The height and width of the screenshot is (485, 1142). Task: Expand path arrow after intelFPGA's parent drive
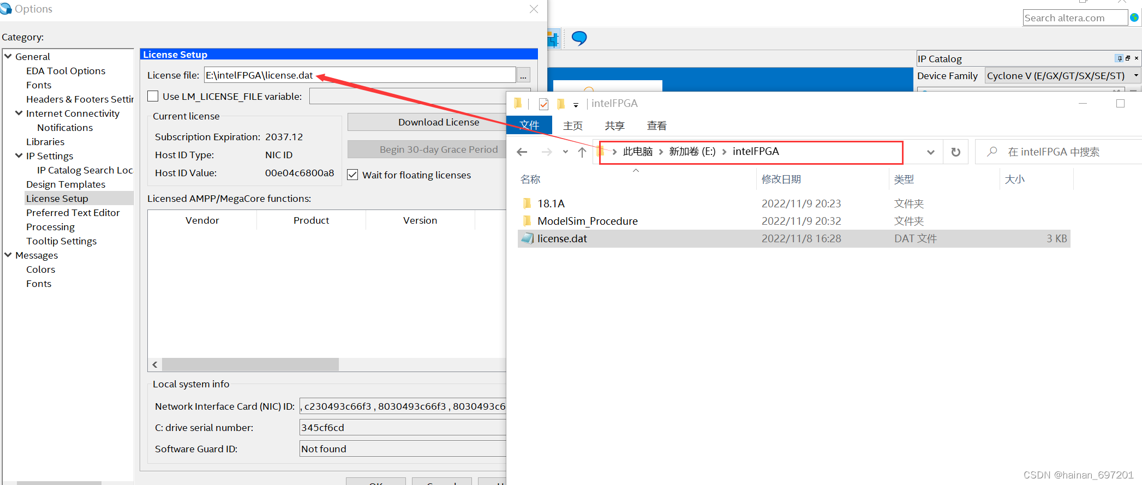(724, 152)
